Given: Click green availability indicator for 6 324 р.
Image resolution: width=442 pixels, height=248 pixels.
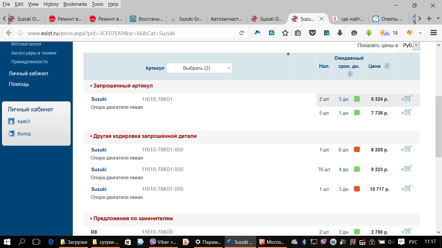Looking at the screenshot, I should click(x=357, y=99).
